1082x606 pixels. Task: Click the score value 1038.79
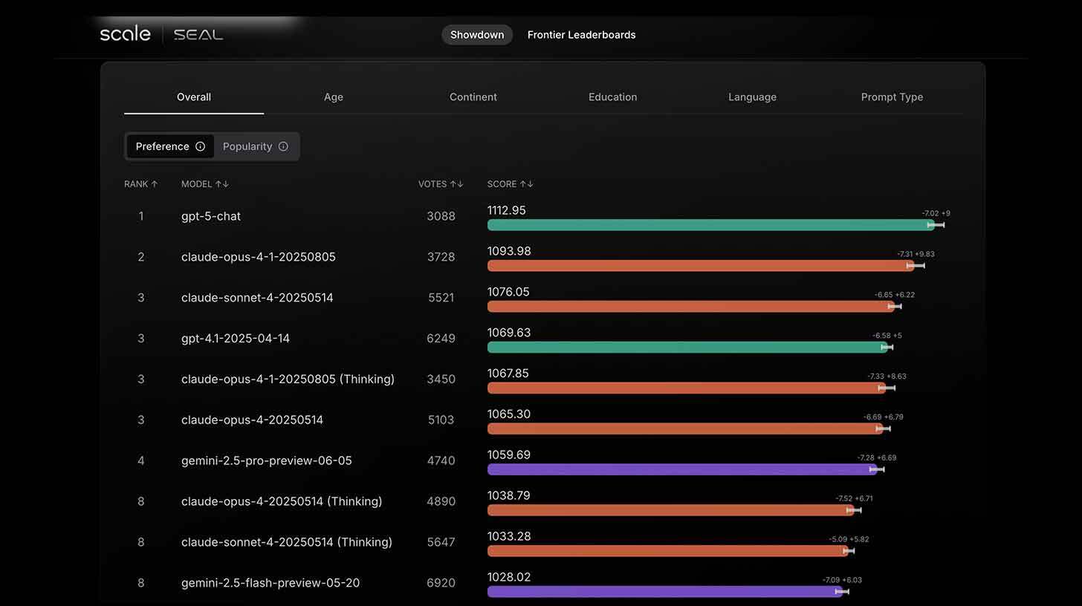pyautogui.click(x=509, y=496)
